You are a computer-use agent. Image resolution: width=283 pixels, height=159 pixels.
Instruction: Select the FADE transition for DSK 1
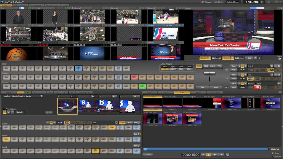coord(250,79)
